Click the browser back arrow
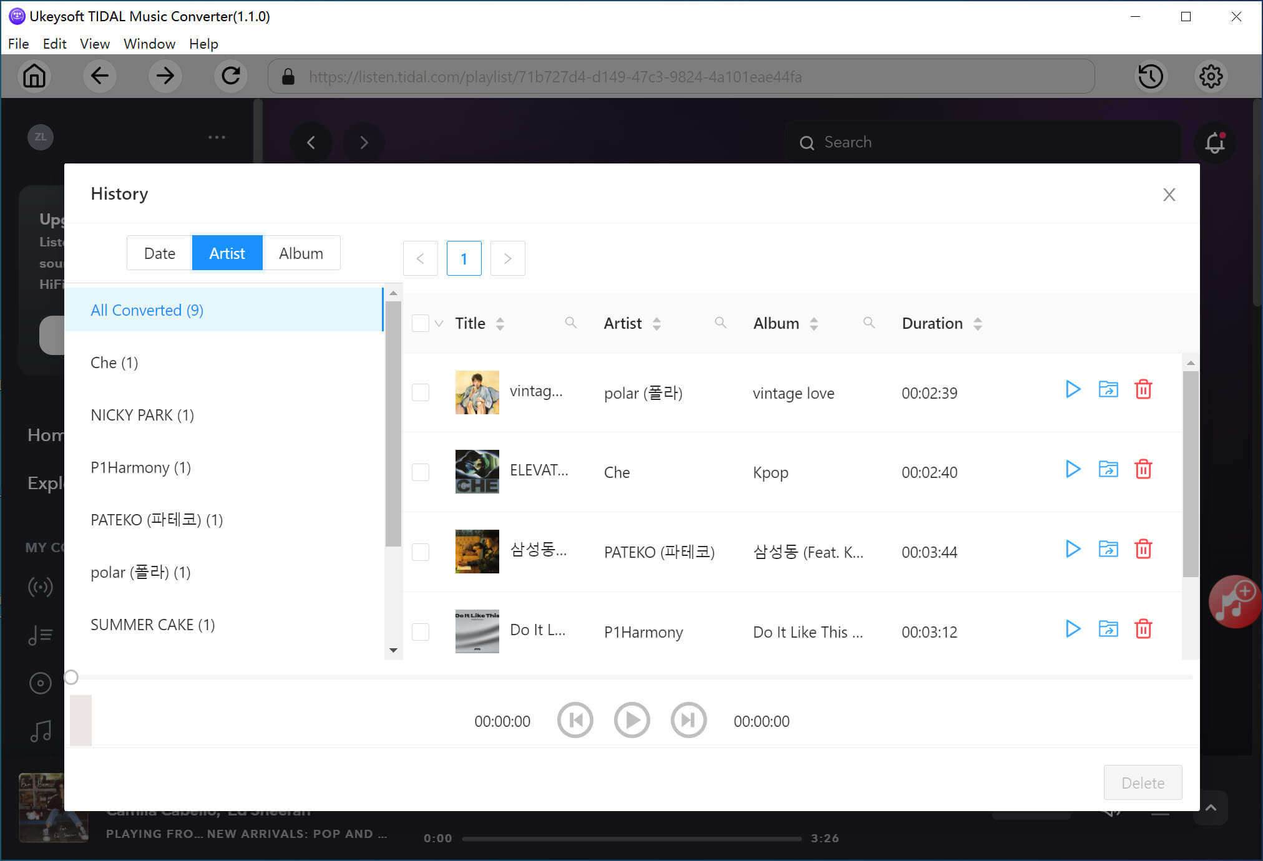Image resolution: width=1263 pixels, height=861 pixels. coord(100,76)
